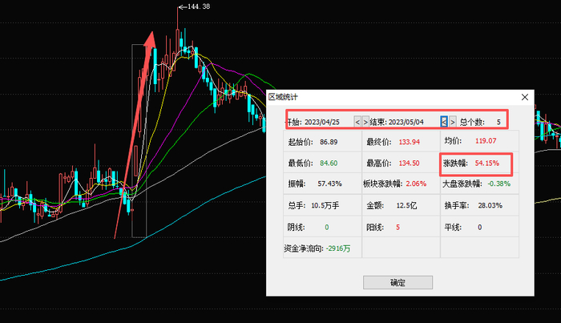Move start date earlier with left arrow
The image size is (561, 323).
[357, 122]
